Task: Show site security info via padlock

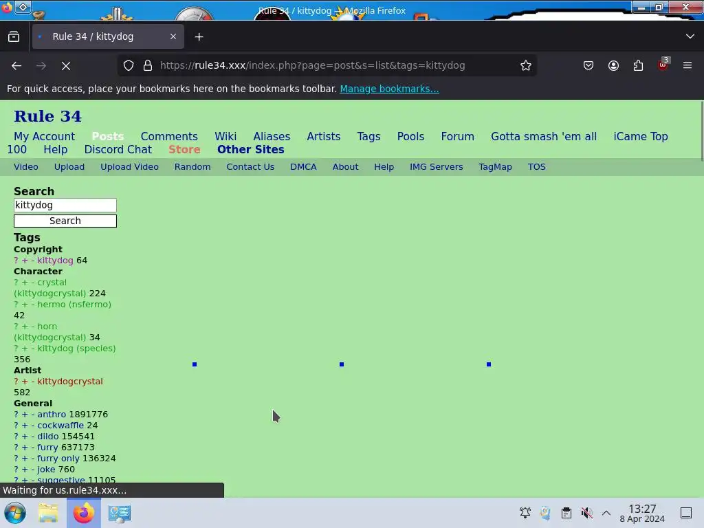Action: [148, 65]
